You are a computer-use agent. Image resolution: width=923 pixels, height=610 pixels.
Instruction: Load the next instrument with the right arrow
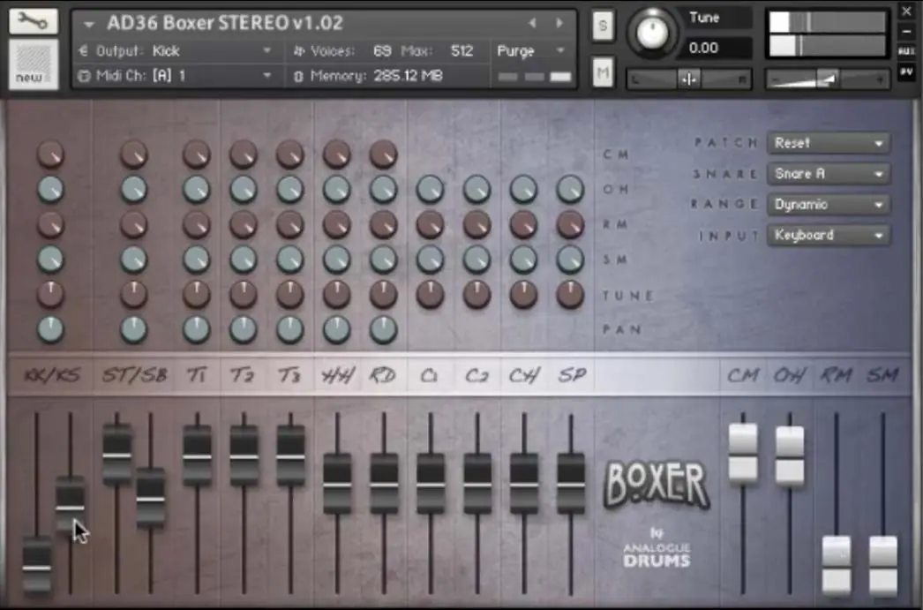(559, 23)
